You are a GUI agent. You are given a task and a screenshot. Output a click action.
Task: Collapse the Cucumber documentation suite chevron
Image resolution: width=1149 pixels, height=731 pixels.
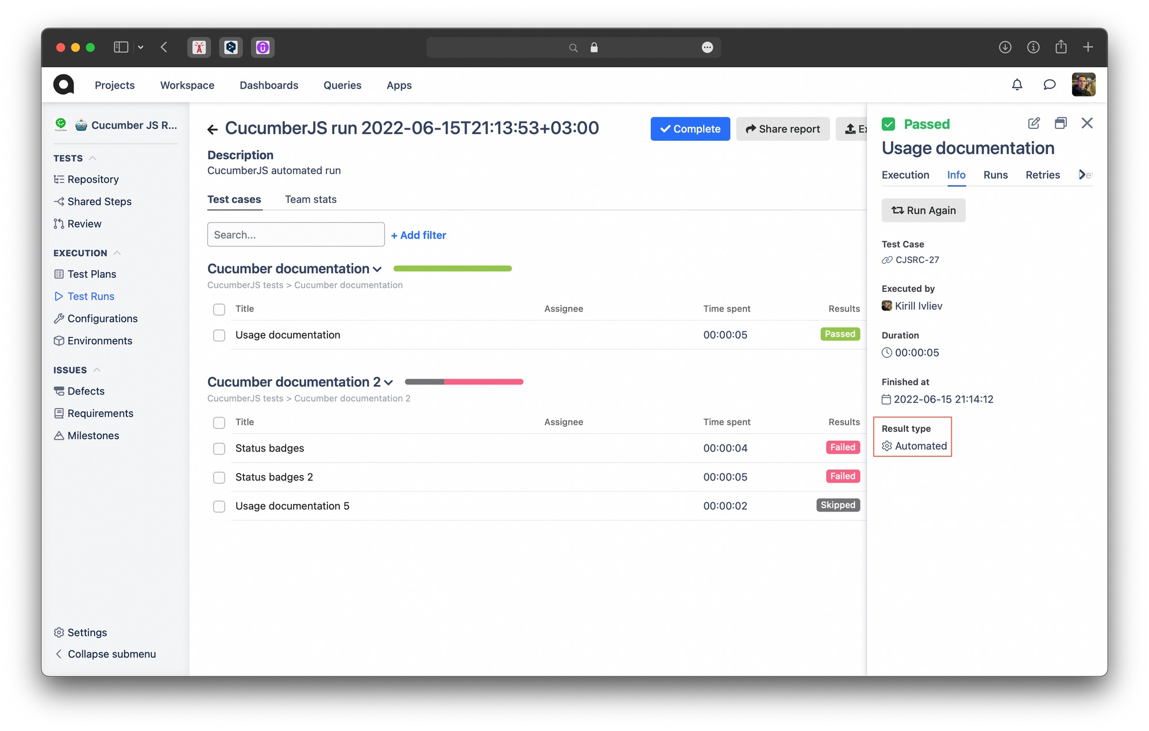point(377,269)
